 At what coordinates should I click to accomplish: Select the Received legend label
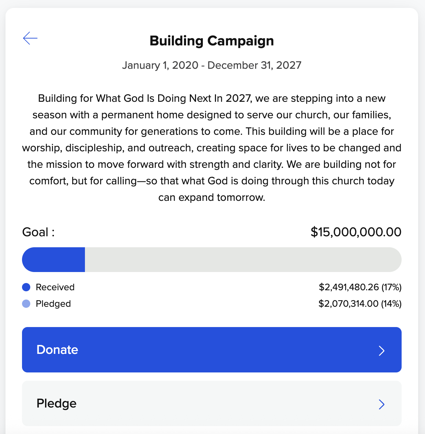[55, 287]
